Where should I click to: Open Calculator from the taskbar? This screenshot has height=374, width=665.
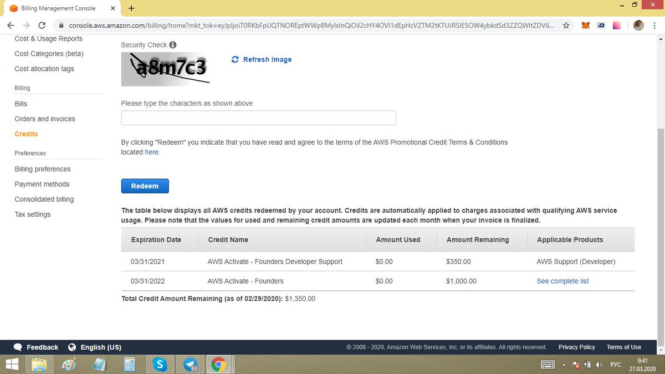coord(130,365)
